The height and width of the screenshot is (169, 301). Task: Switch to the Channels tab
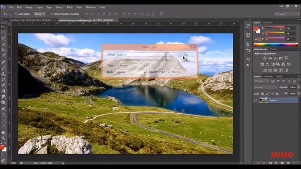[x=268, y=77]
